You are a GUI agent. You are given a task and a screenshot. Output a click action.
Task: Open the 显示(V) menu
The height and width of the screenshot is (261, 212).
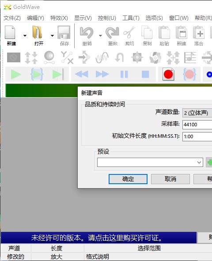point(83,18)
